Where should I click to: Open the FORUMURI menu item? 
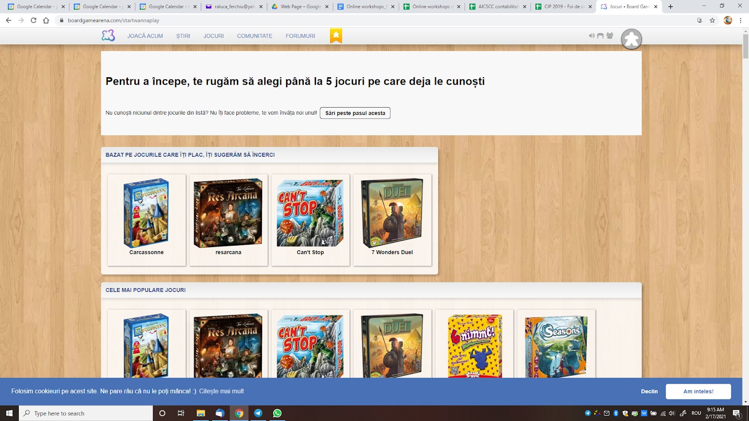tap(301, 36)
